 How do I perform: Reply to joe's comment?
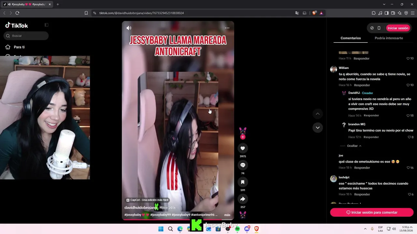(x=362, y=168)
